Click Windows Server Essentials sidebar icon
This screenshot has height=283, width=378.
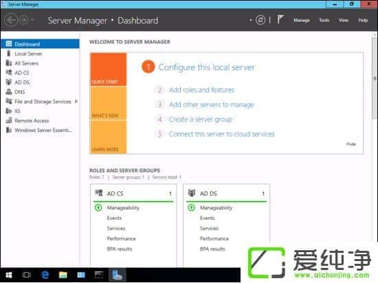click(x=9, y=130)
